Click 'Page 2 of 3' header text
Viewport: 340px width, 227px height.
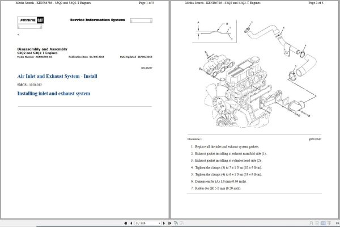[316, 3]
